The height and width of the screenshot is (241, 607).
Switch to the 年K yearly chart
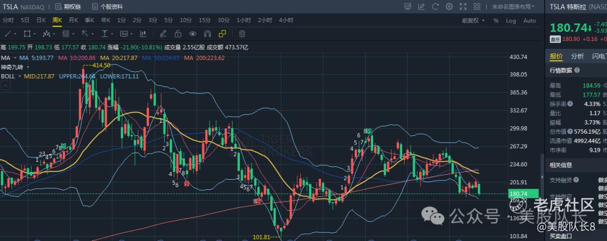click(106, 20)
